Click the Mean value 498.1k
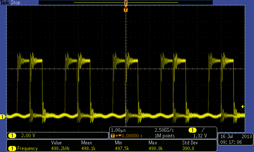Viewport: 254px width, 152px height. tap(88, 148)
